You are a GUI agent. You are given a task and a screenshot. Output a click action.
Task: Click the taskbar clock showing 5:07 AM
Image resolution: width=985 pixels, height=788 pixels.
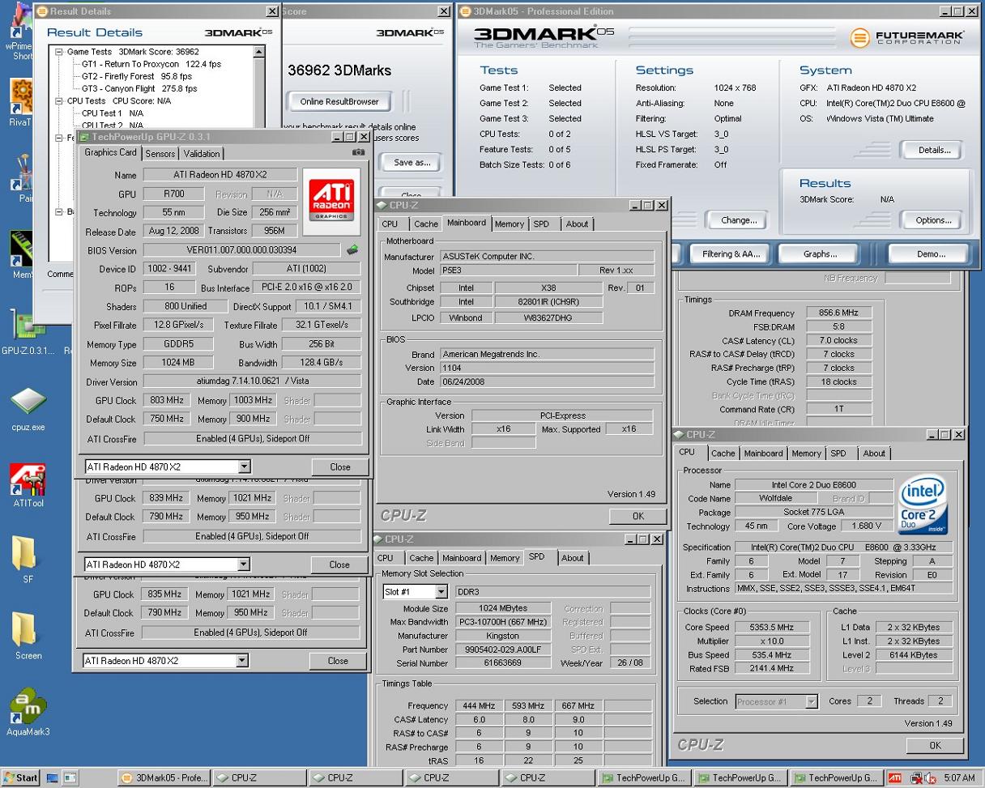959,777
